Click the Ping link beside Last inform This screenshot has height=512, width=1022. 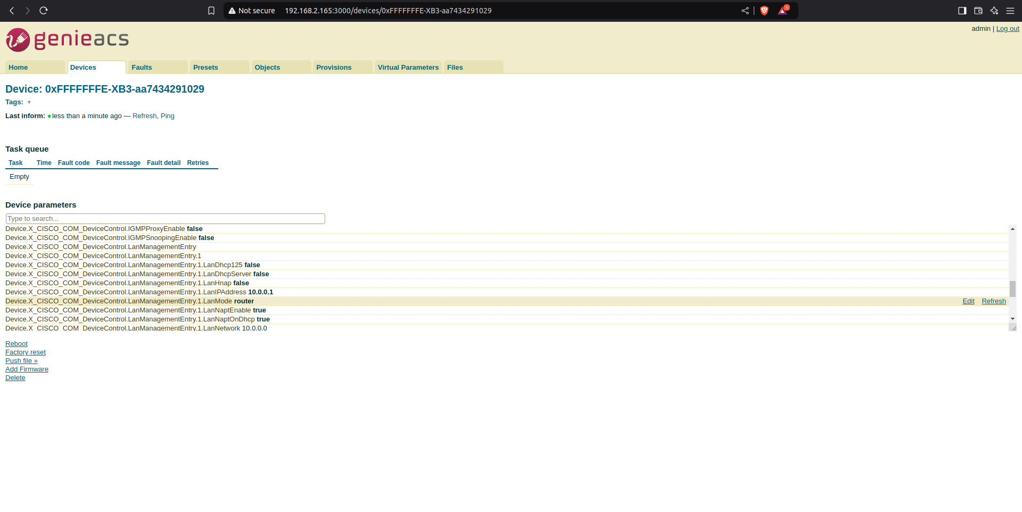coord(167,116)
